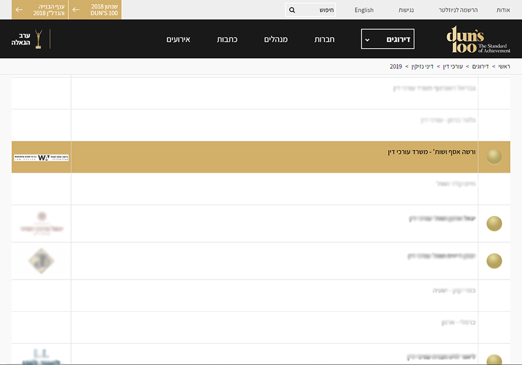
Task: Expand the דירוגים rankings dropdown
Action: click(x=387, y=39)
